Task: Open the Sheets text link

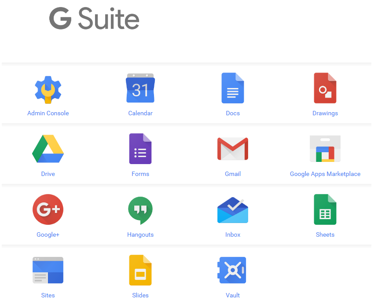Action: point(325,234)
